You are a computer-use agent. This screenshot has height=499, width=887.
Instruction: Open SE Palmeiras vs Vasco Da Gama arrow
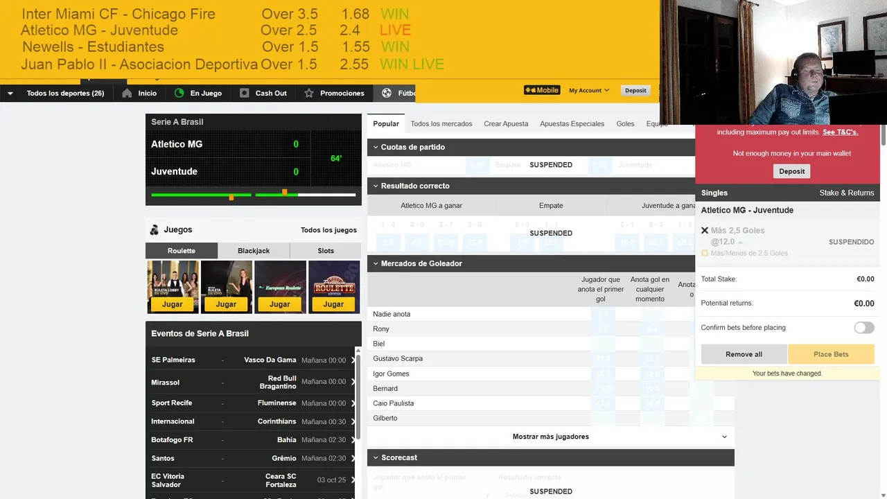coord(353,360)
